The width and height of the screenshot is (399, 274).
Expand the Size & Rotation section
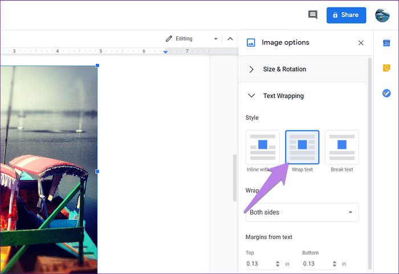coord(302,69)
